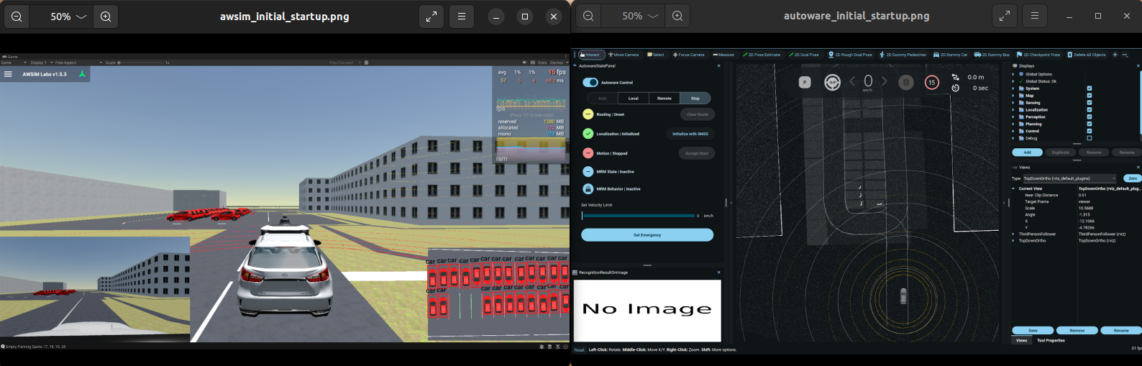Viewport: 1142px width, 366px height.
Task: Zoom in on autoware_initial_startup.png viewer
Action: tap(677, 16)
